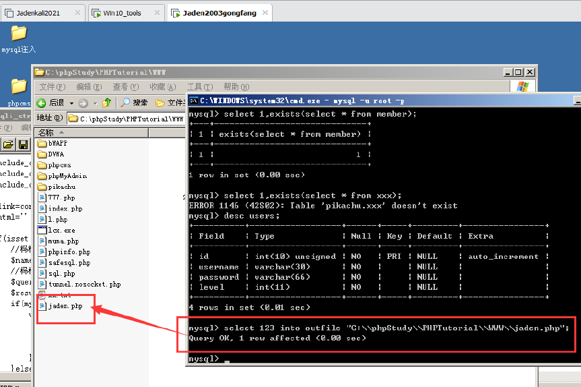Select the jaden.php file
Image resolution: width=581 pixels, height=387 pixels.
click(65, 306)
